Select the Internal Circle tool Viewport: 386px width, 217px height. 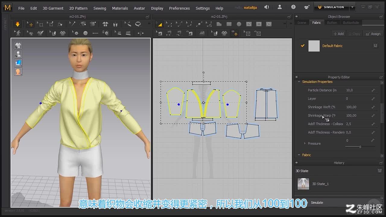pos(269,24)
